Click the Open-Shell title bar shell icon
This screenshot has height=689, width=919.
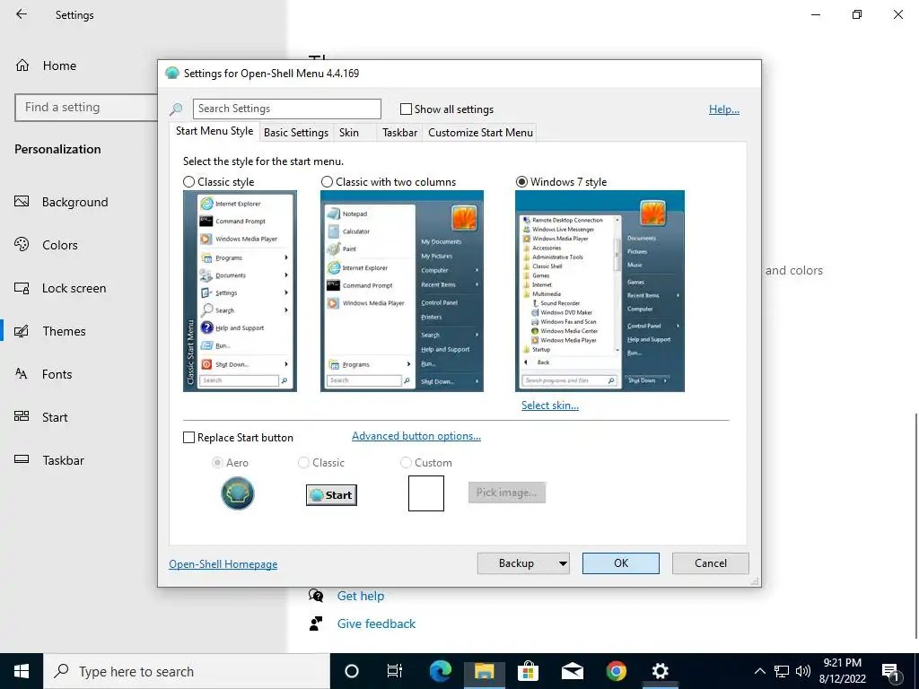point(172,74)
